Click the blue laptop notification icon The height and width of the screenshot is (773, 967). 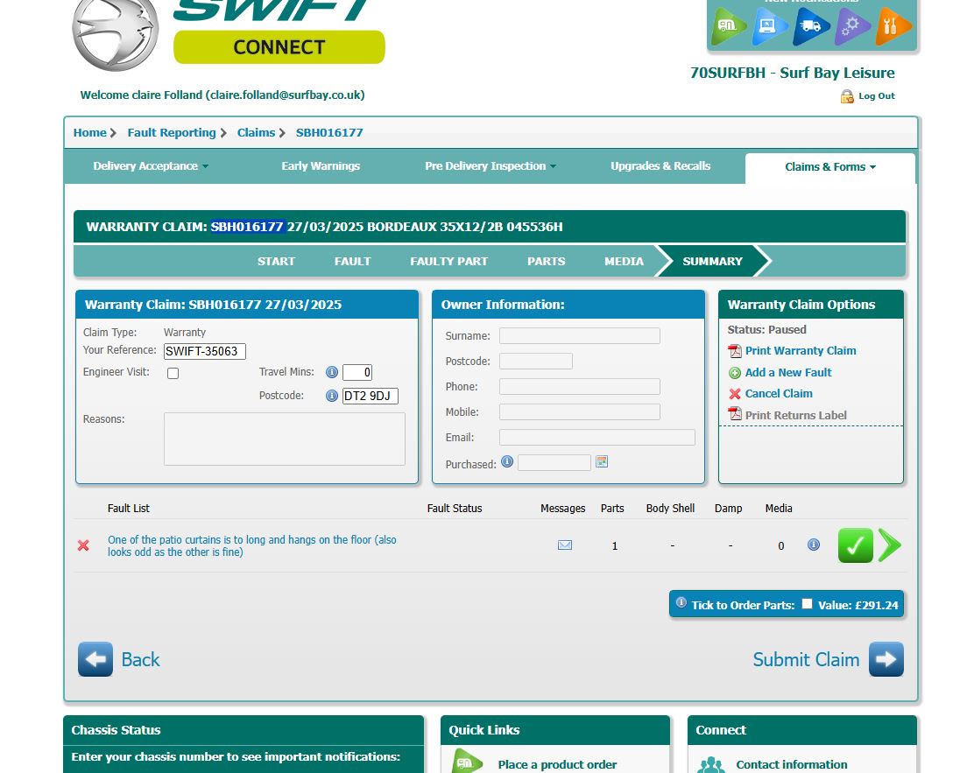(770, 26)
